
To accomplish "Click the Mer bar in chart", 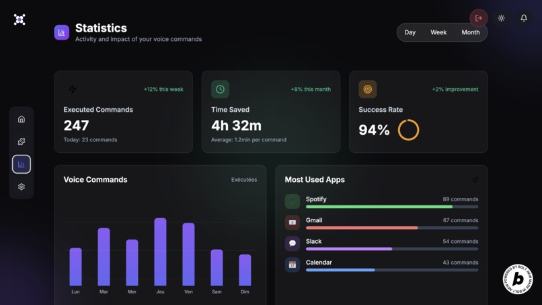I will click(x=132, y=263).
